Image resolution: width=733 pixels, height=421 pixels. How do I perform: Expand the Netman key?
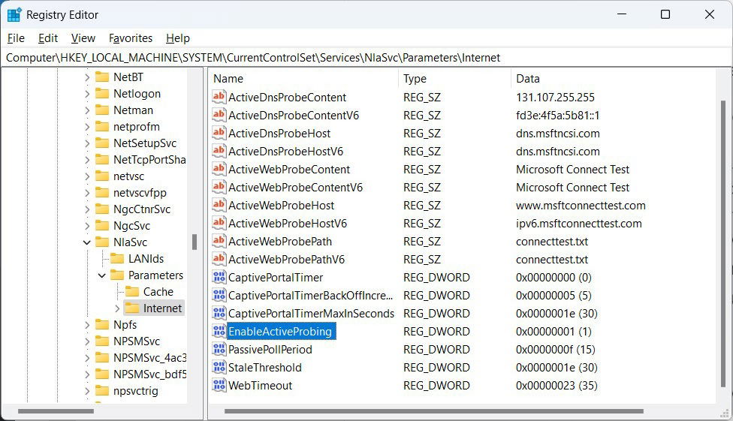point(87,110)
